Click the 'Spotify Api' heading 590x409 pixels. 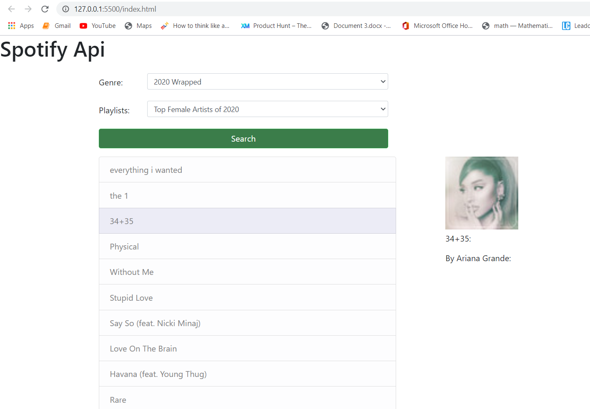tap(53, 50)
